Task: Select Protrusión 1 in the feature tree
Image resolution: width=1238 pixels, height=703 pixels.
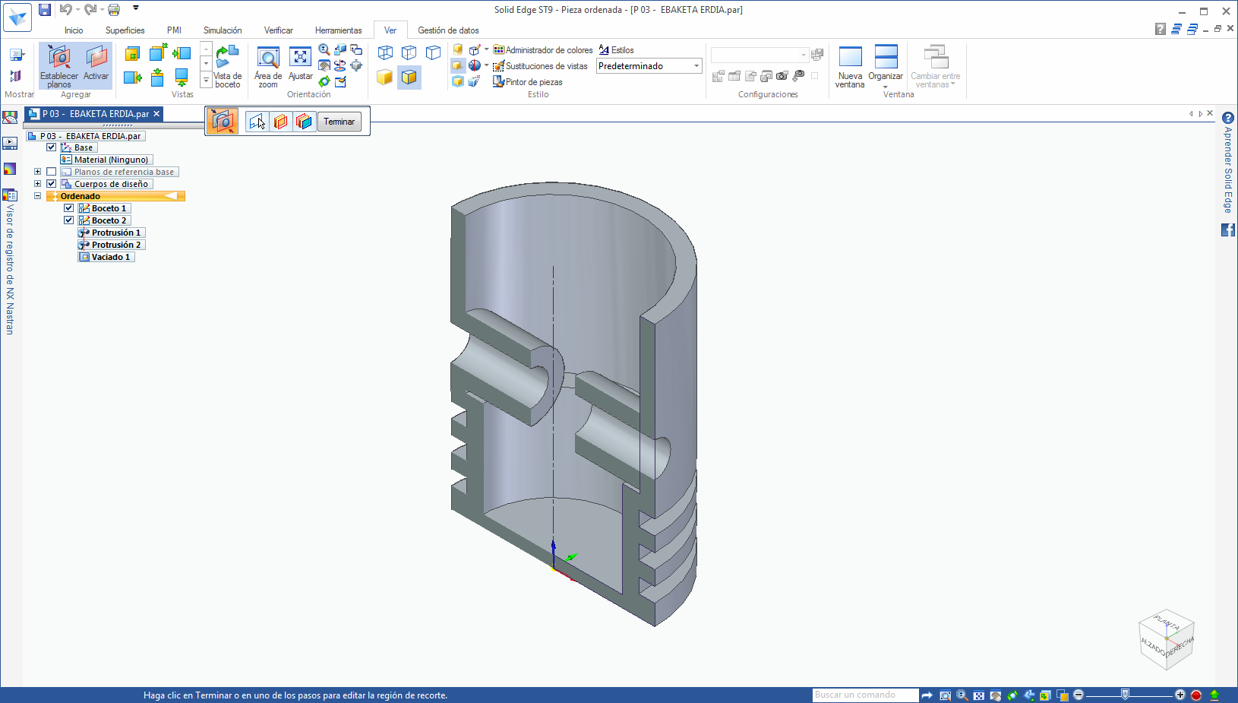Action: coord(115,233)
